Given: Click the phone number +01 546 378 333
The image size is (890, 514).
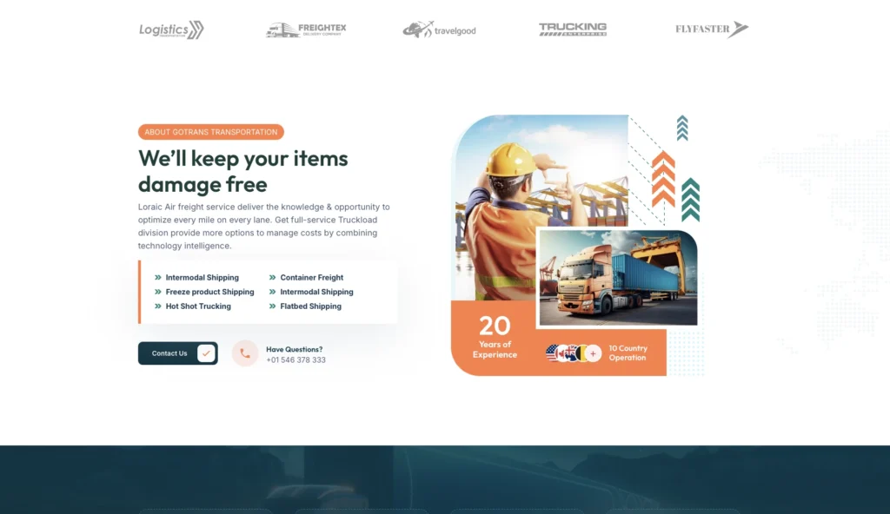Looking at the screenshot, I should coord(296,359).
